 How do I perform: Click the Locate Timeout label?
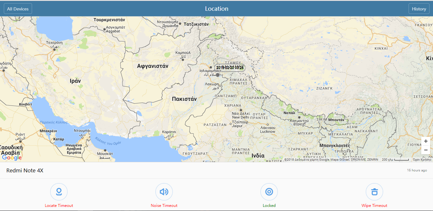point(59,206)
